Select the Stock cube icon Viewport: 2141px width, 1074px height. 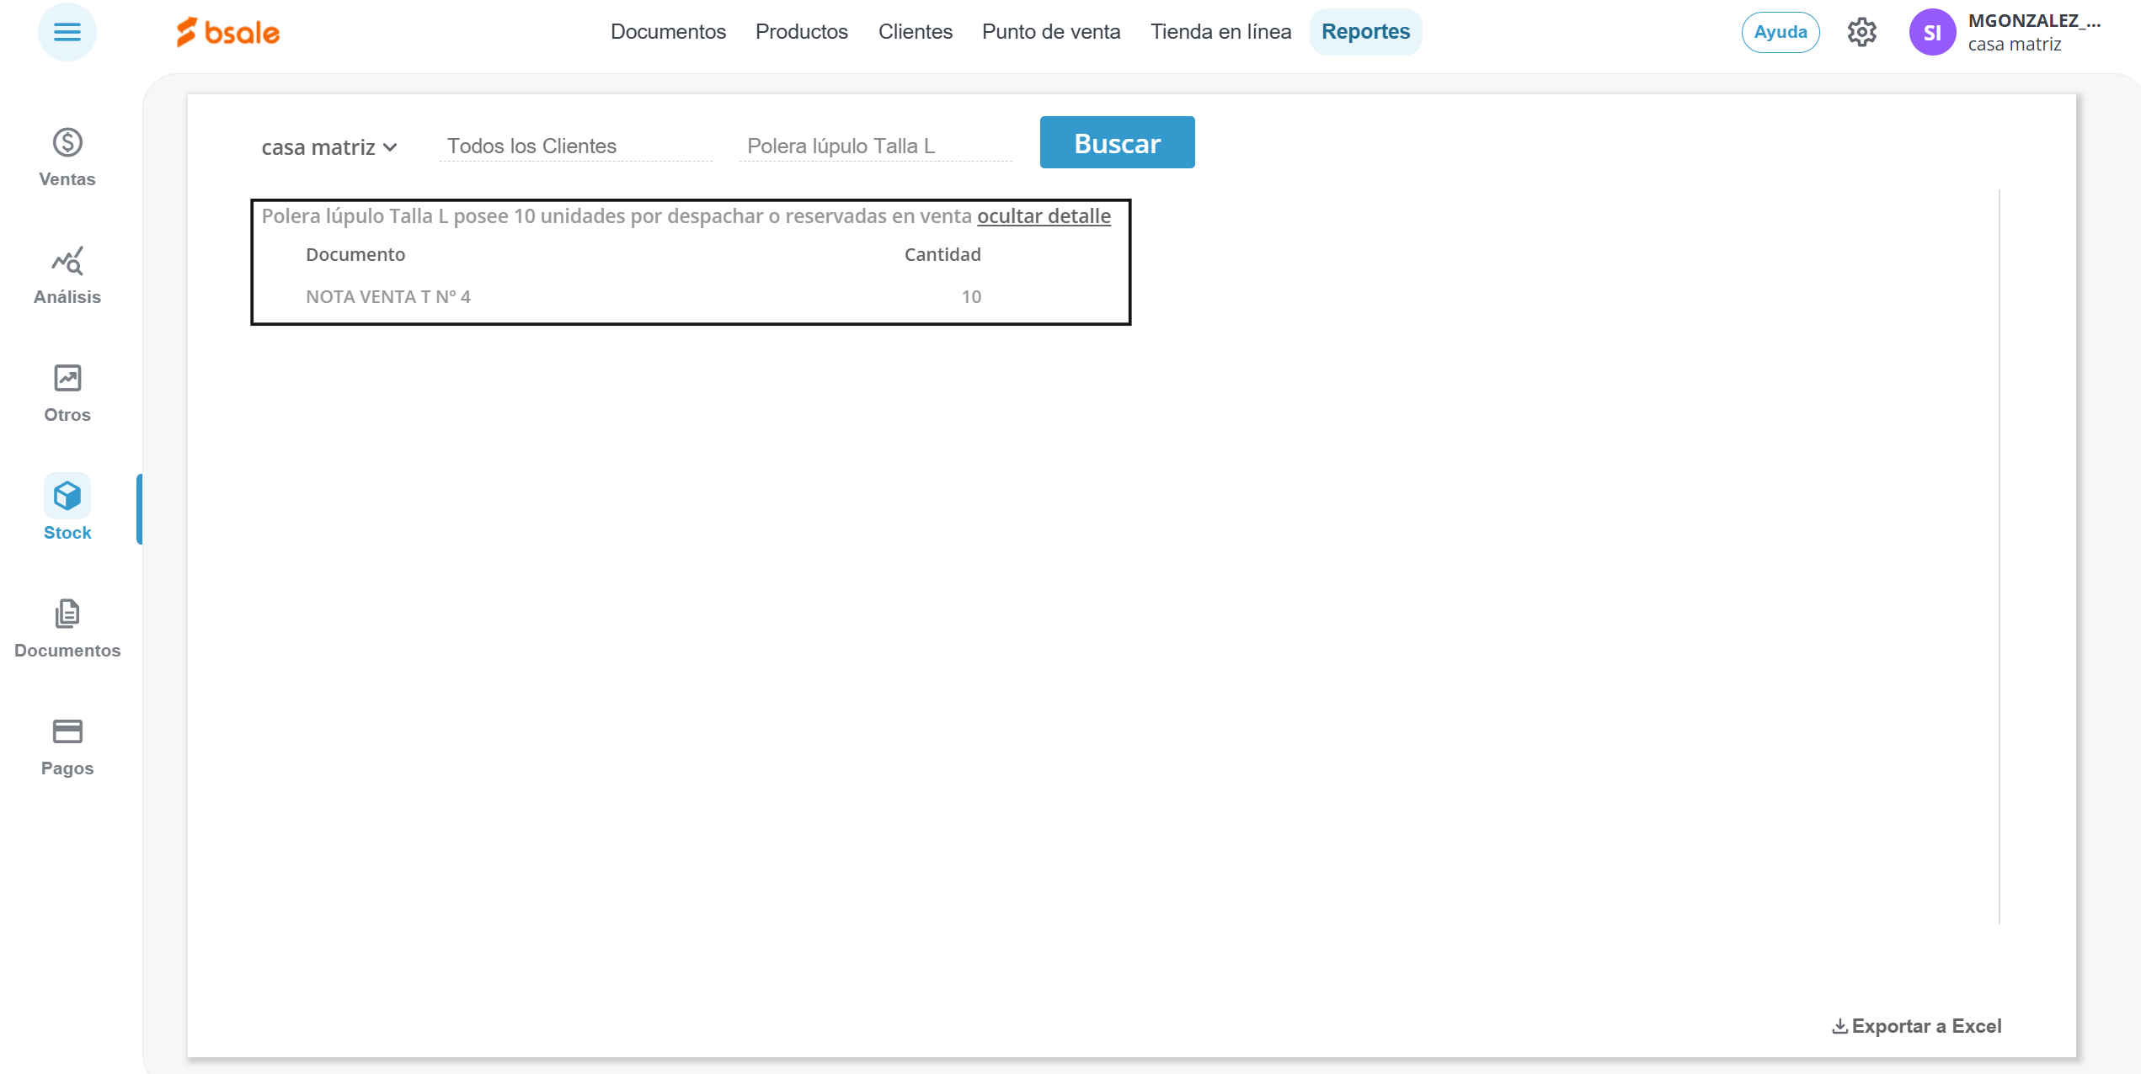pyautogui.click(x=67, y=497)
